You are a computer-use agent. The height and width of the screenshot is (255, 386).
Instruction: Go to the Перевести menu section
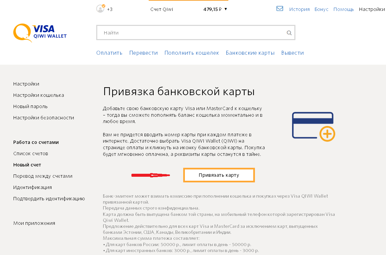coord(143,53)
